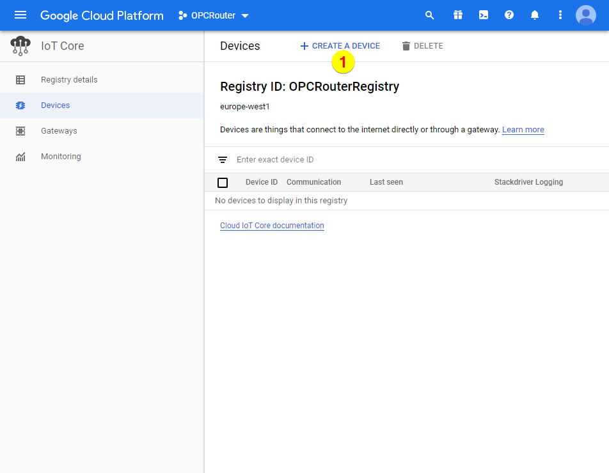Open the OPCRouter project dropdown
609x473 pixels.
click(213, 15)
